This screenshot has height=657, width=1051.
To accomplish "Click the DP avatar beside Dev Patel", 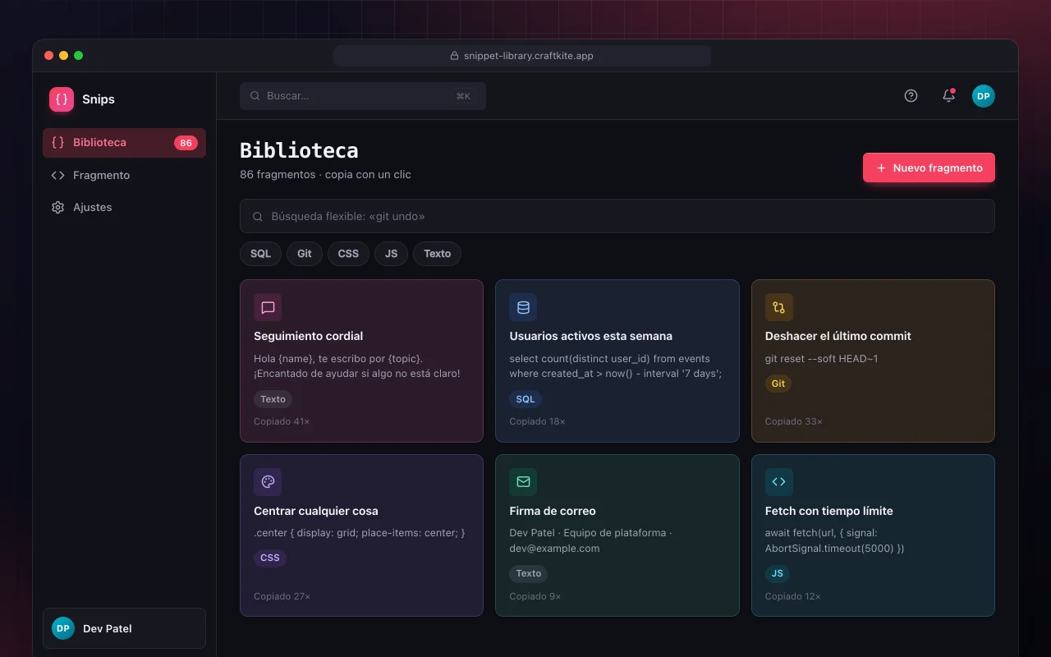I will click(x=63, y=628).
